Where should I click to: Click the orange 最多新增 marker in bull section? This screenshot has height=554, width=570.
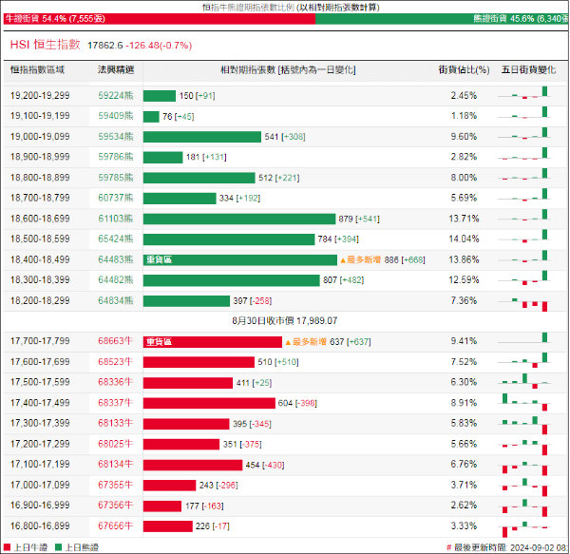306,342
